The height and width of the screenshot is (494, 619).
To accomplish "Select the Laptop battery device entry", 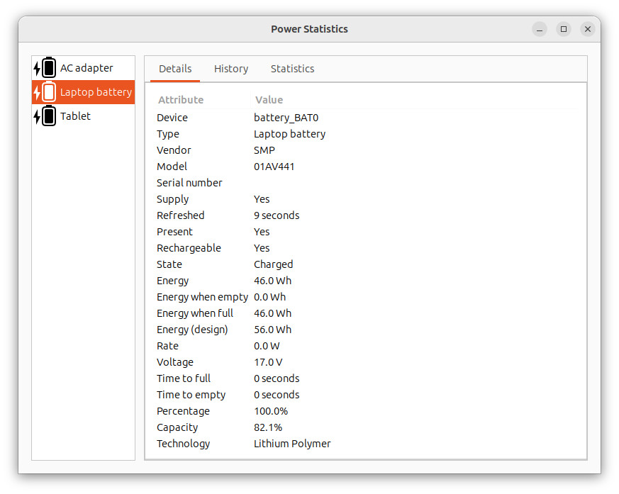I will (x=83, y=92).
